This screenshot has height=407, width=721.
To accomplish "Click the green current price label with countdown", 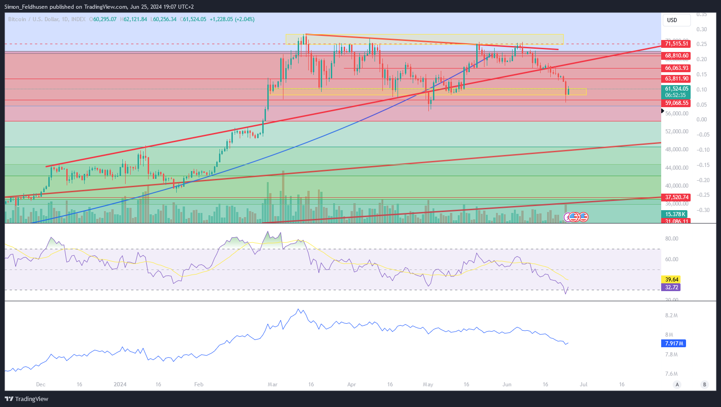I will coord(676,92).
